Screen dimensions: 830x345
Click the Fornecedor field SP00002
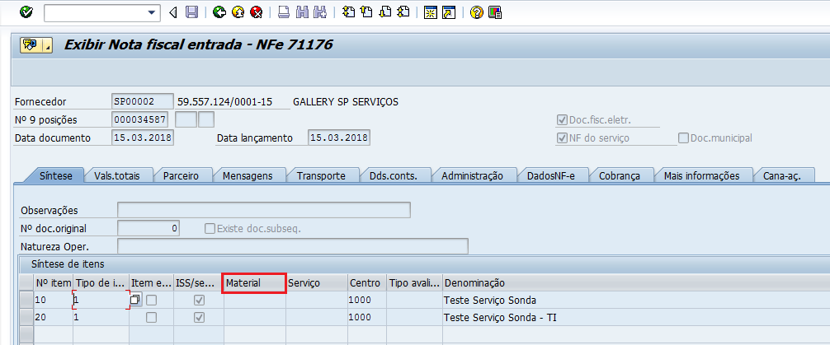coord(143,101)
